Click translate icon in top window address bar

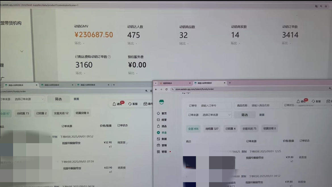click(317, 6)
